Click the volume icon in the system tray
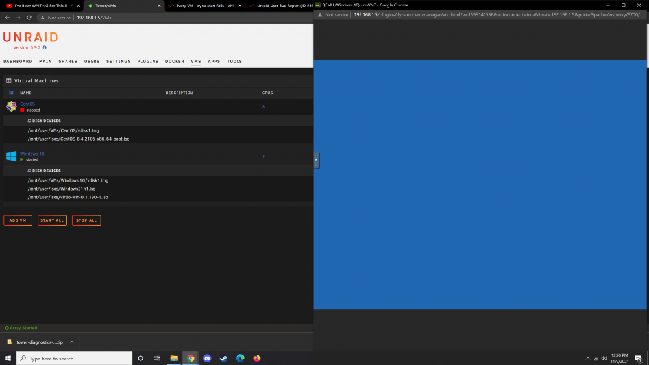 click(x=604, y=359)
